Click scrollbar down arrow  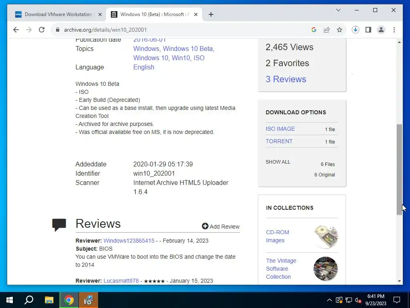pos(399,281)
